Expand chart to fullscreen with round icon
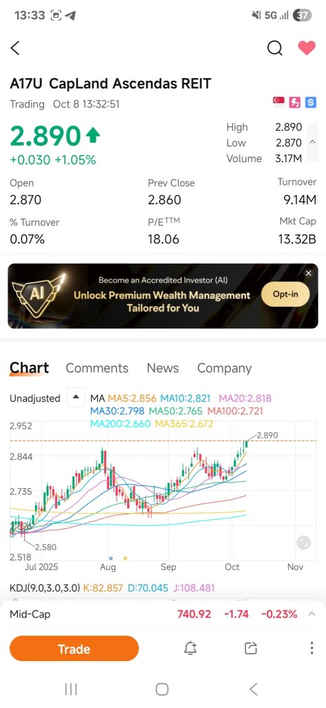The width and height of the screenshot is (326, 708). click(x=303, y=543)
